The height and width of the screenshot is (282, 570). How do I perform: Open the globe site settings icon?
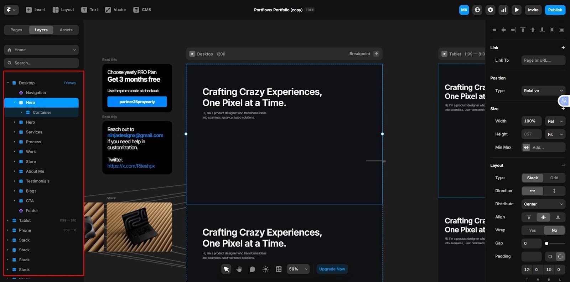(x=477, y=10)
